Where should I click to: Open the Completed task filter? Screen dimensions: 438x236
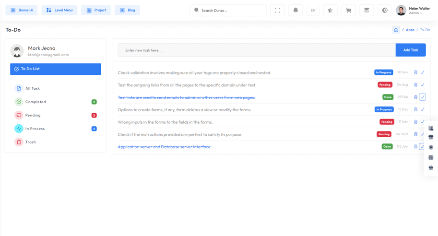click(36, 102)
